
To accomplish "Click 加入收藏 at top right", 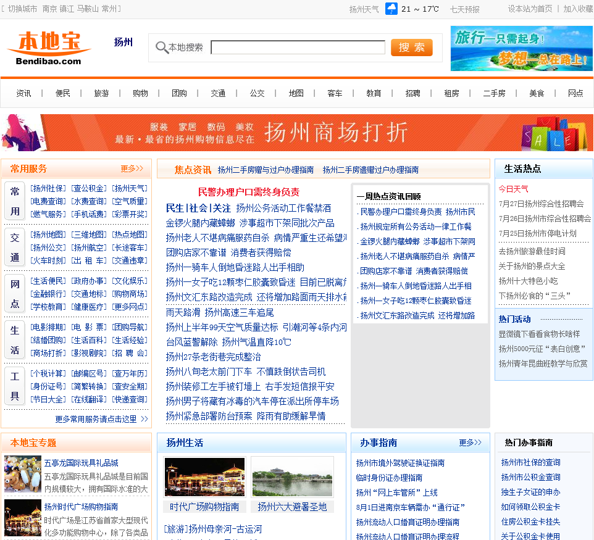I will pos(578,9).
